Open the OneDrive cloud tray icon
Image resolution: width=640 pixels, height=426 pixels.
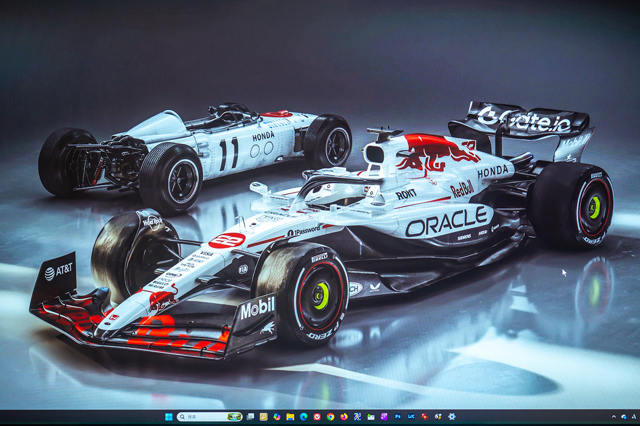click(623, 416)
